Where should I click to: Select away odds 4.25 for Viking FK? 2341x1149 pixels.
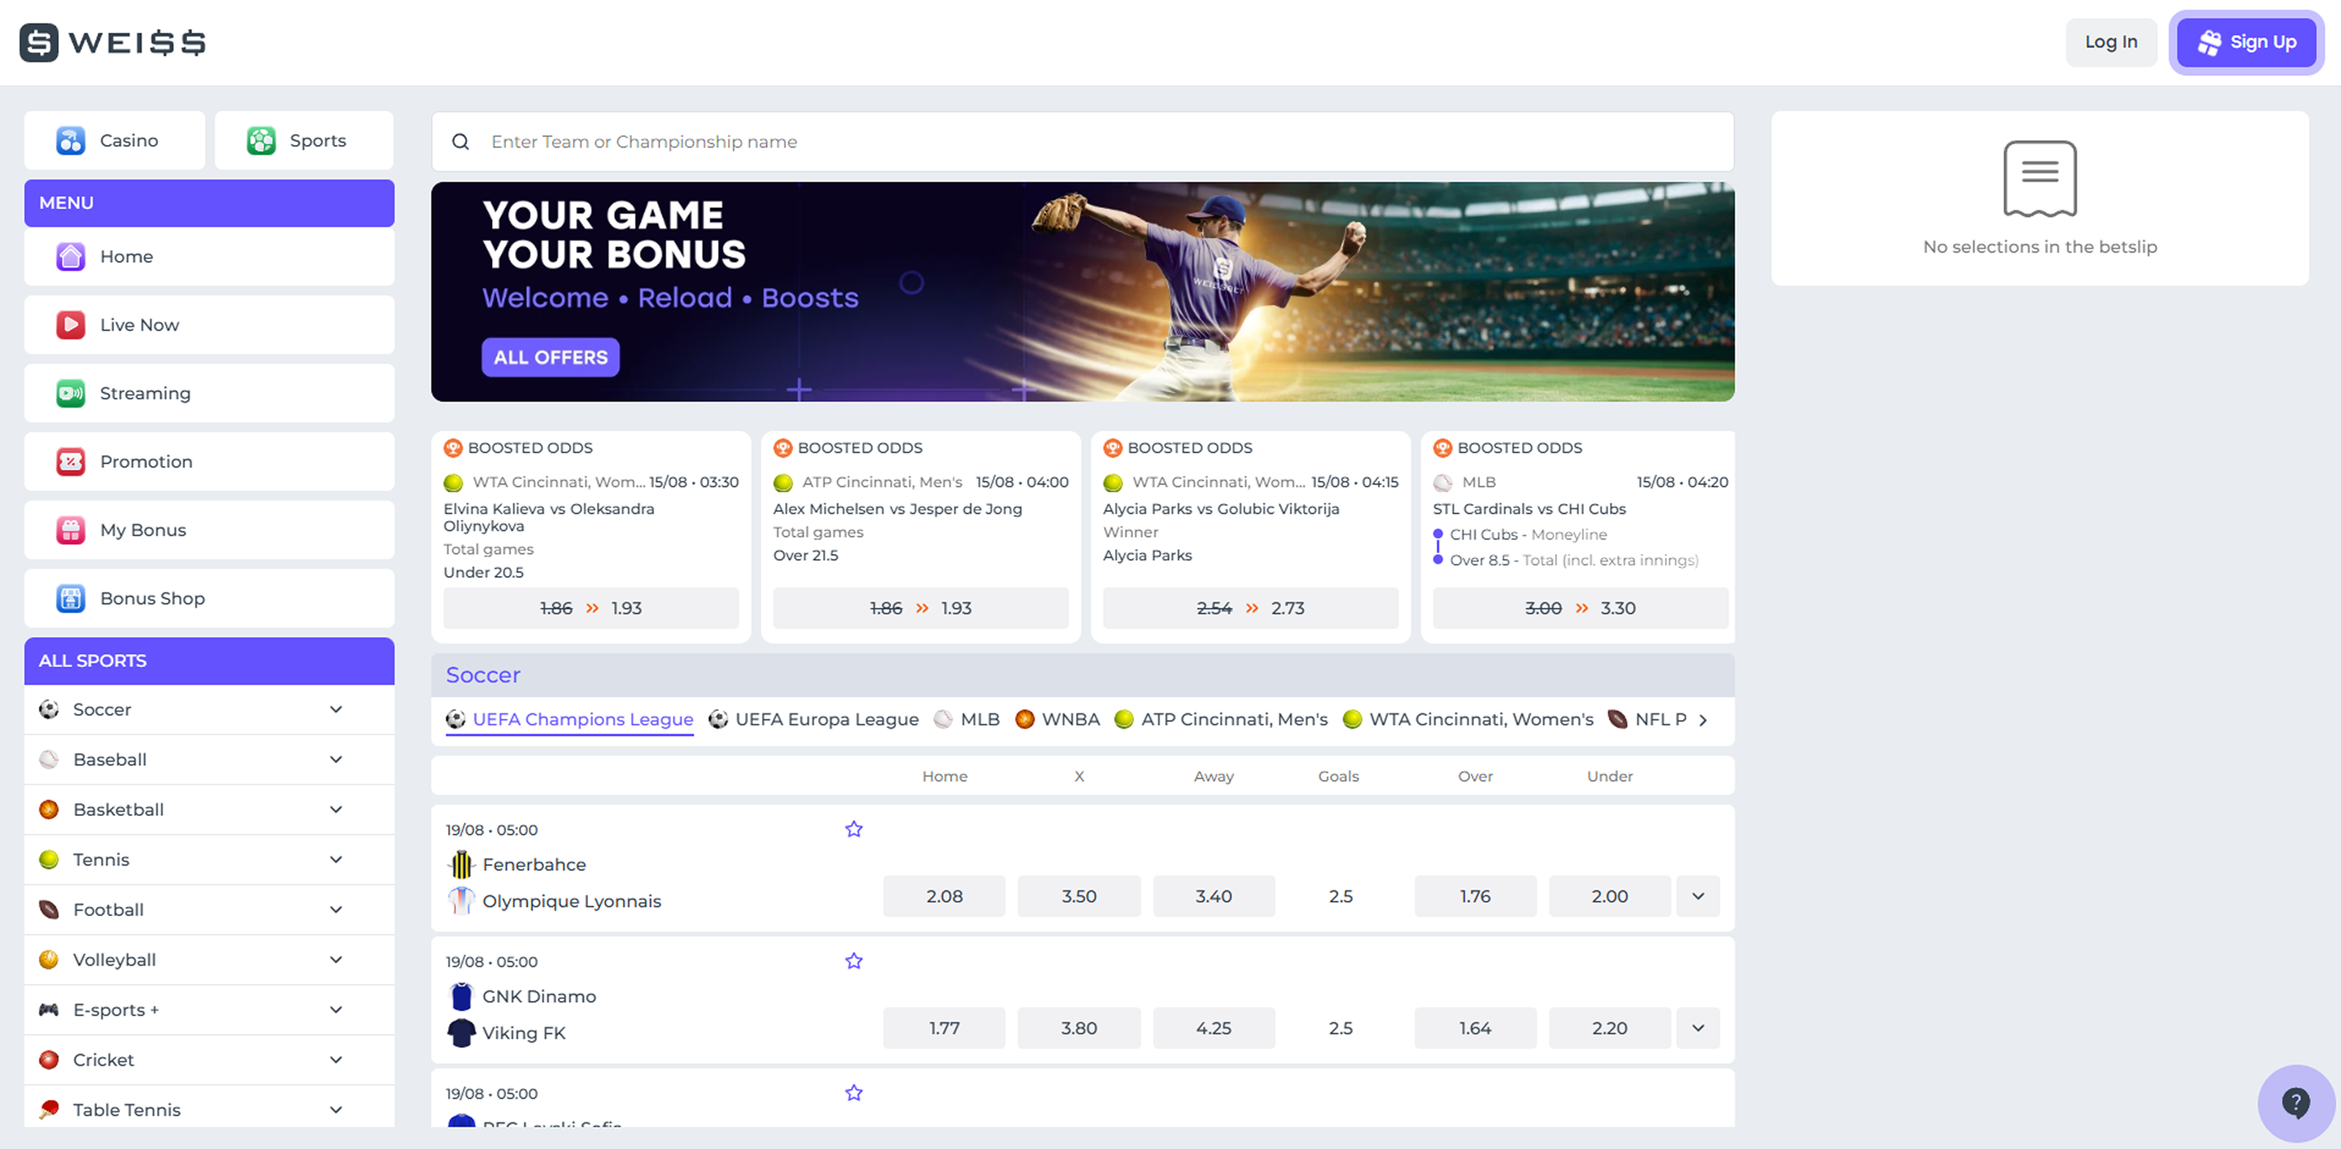1213,1028
